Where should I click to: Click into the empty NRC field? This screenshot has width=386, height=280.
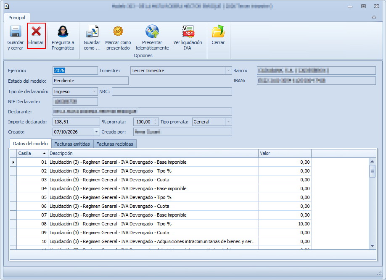pos(172,92)
